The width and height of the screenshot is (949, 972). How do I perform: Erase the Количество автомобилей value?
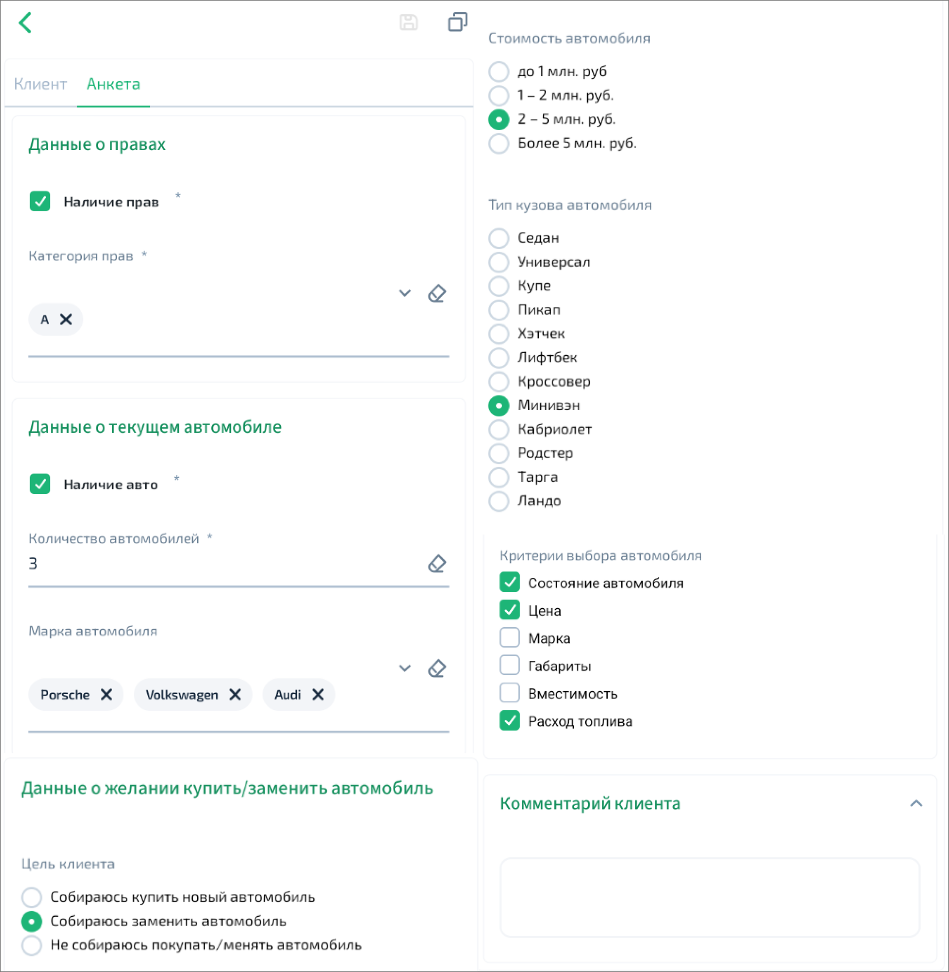[437, 564]
